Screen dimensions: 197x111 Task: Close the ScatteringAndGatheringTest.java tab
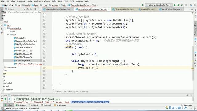[x=109, y=9]
